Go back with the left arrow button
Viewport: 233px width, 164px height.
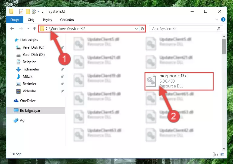[12, 29]
